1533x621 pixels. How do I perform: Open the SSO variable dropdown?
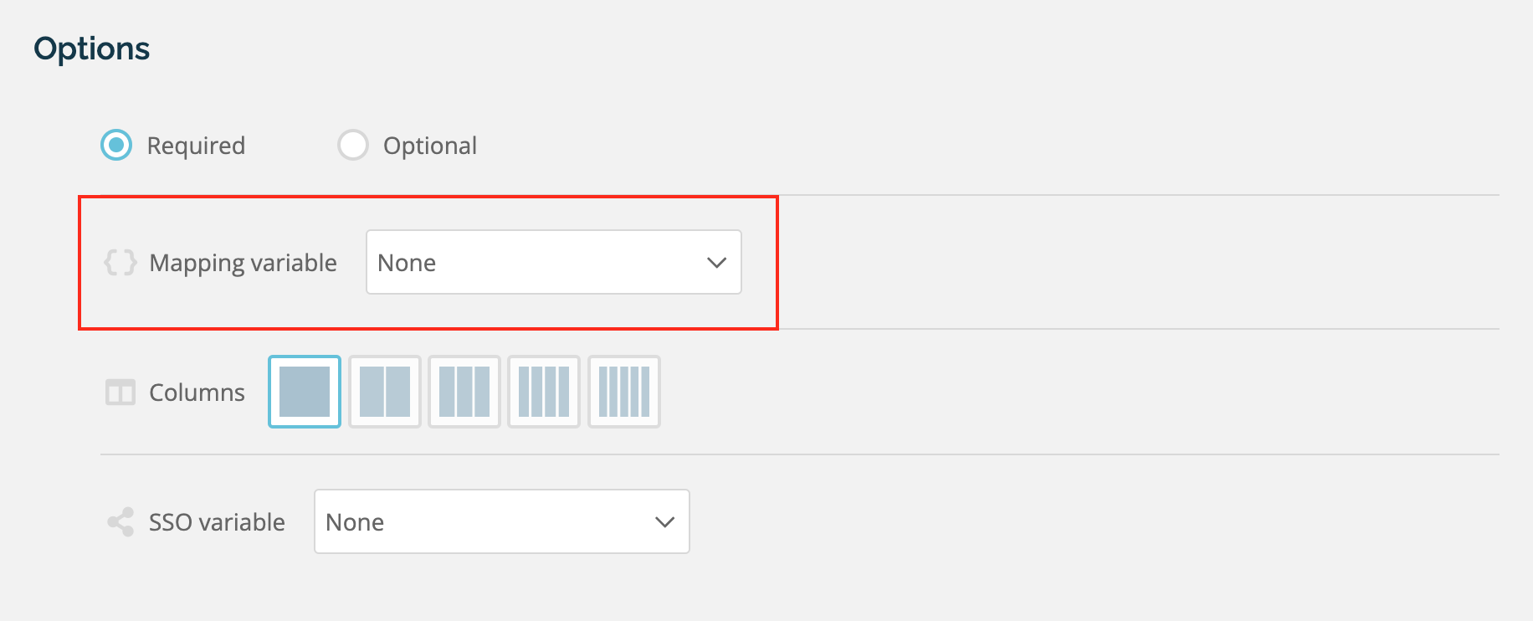[502, 521]
